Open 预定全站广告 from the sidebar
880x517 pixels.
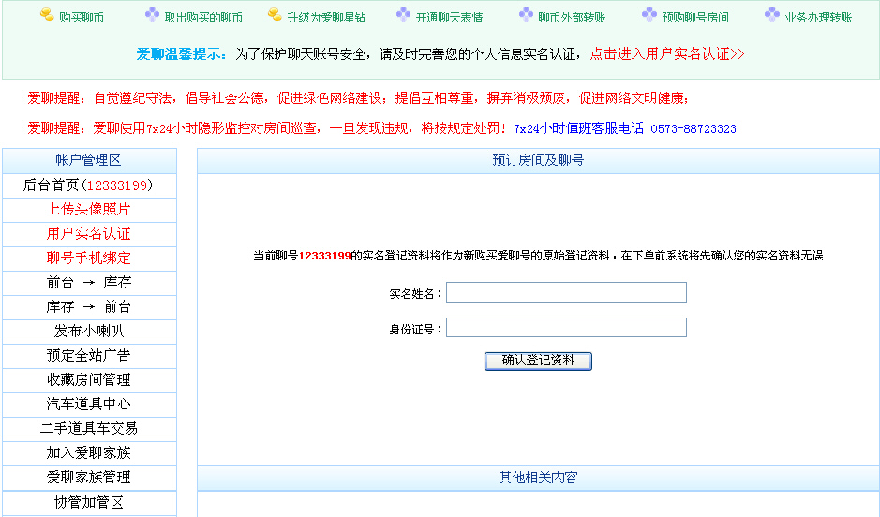pyautogui.click(x=88, y=356)
